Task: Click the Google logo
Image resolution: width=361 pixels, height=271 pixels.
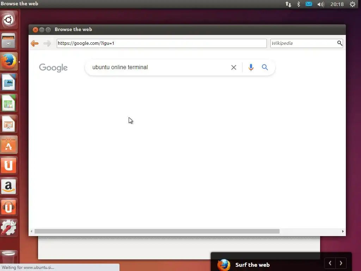Action: tap(53, 68)
